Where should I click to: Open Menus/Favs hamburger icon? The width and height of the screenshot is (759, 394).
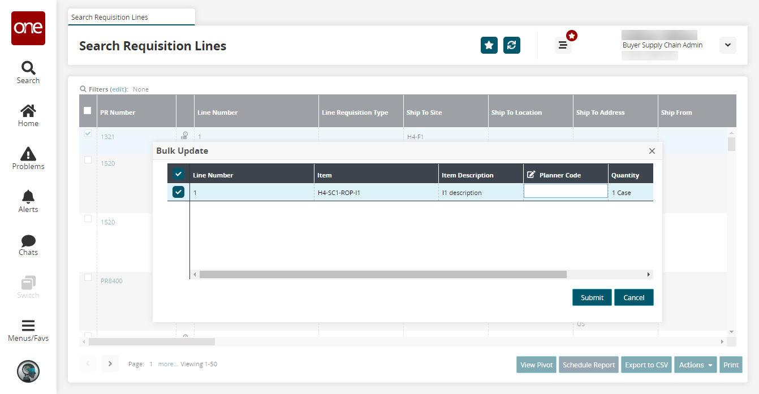point(28,331)
